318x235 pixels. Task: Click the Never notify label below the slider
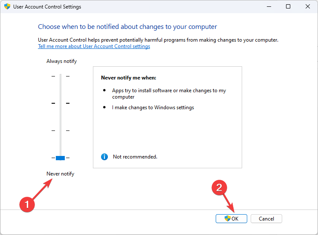[x=60, y=174]
